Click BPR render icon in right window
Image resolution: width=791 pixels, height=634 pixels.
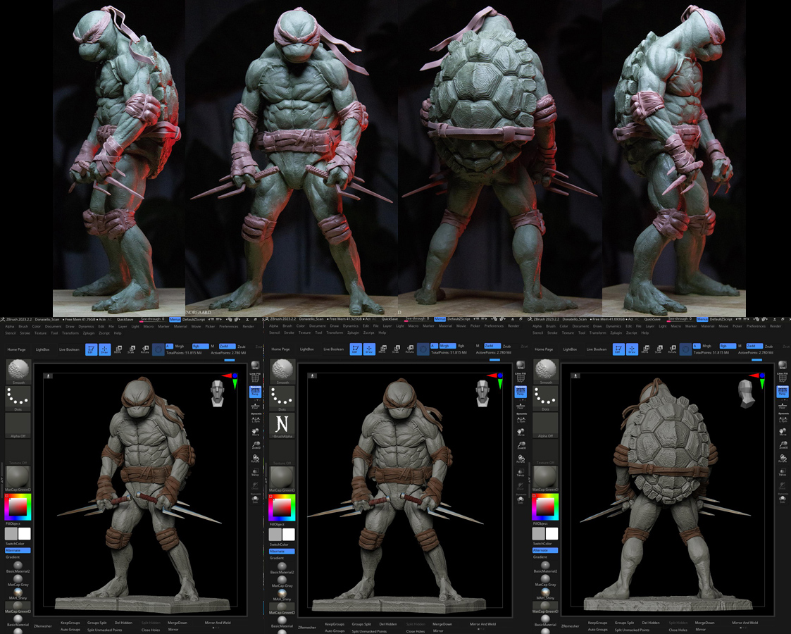point(783,365)
